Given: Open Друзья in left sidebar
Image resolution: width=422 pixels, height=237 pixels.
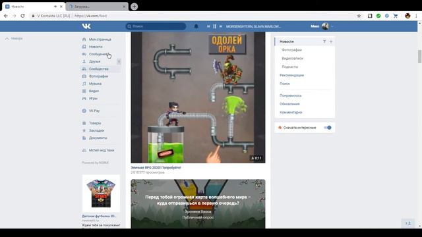Looking at the screenshot, I should click(x=94, y=61).
